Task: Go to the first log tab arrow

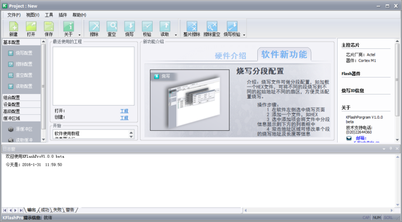Action: 5,210
